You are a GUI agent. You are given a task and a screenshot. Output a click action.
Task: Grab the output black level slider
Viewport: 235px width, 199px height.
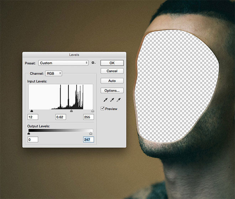click(x=29, y=134)
